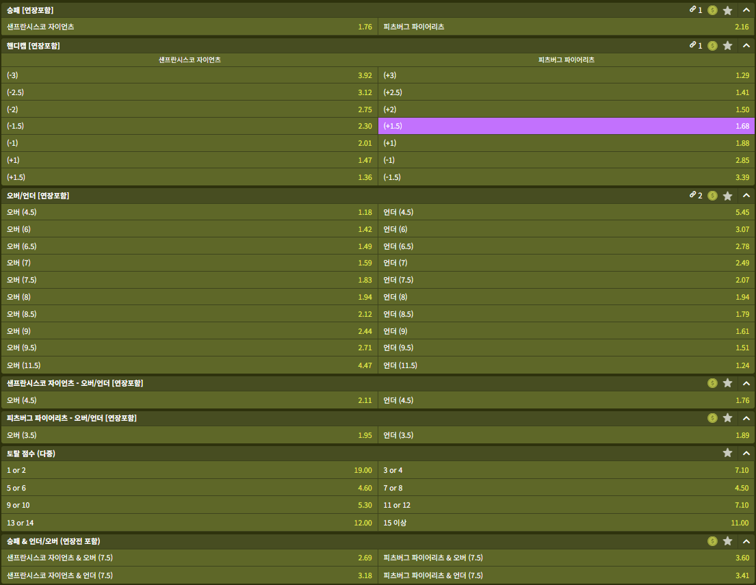This screenshot has height=585, width=756.
Task: Star the 토탈 점수 (다중) market
Action: tap(727, 453)
